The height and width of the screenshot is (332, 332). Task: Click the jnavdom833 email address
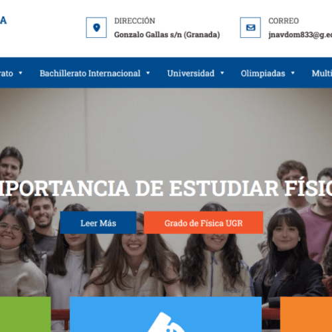click(x=300, y=35)
